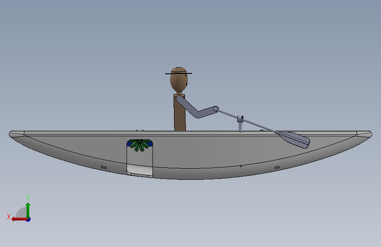
Task: Select the rower's wooden head
Action: [x=179, y=80]
